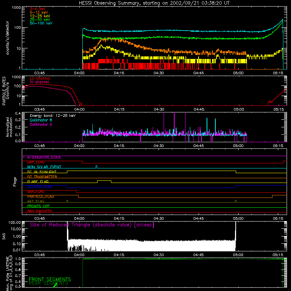Click the 'Size of Reduced Triangle' caption
This screenshot has height=291, width=291.
(x=92, y=225)
